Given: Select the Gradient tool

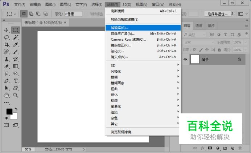Looking at the screenshot, I should tap(16, 66).
